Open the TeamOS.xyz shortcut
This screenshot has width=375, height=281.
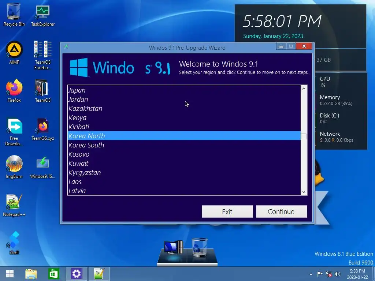click(43, 129)
